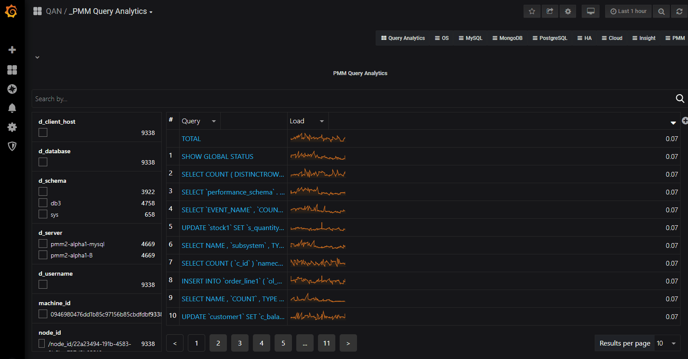Refresh the dashboard with refresh icon
Viewport: 688px width, 359px height.
[x=679, y=11]
